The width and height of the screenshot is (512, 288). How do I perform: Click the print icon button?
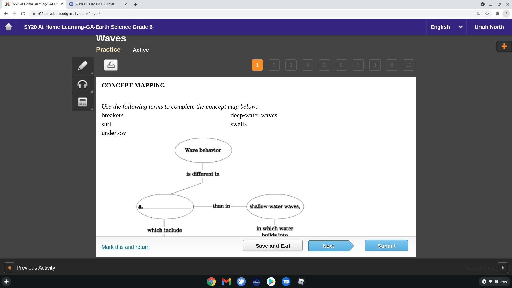111,65
